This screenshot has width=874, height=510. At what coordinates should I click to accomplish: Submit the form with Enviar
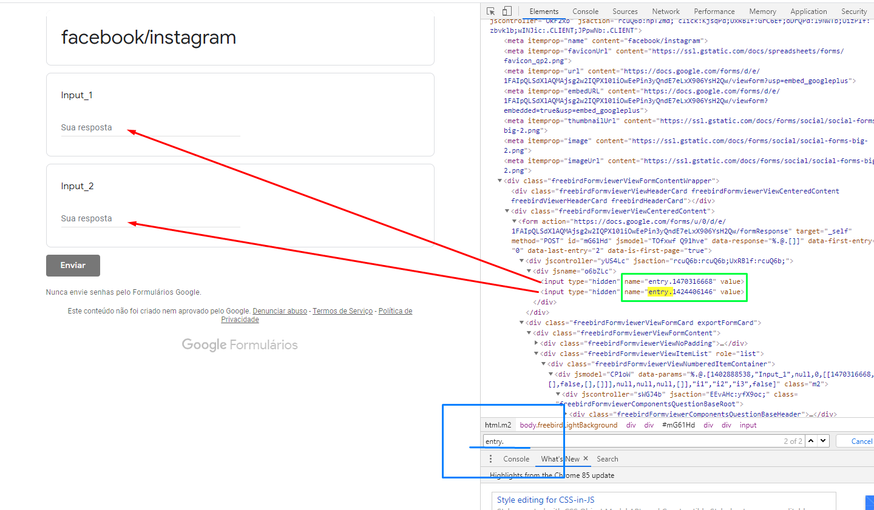coord(73,265)
